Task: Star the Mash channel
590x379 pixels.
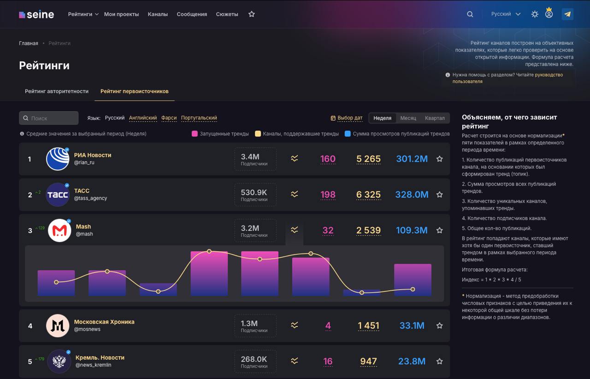Action: [440, 230]
